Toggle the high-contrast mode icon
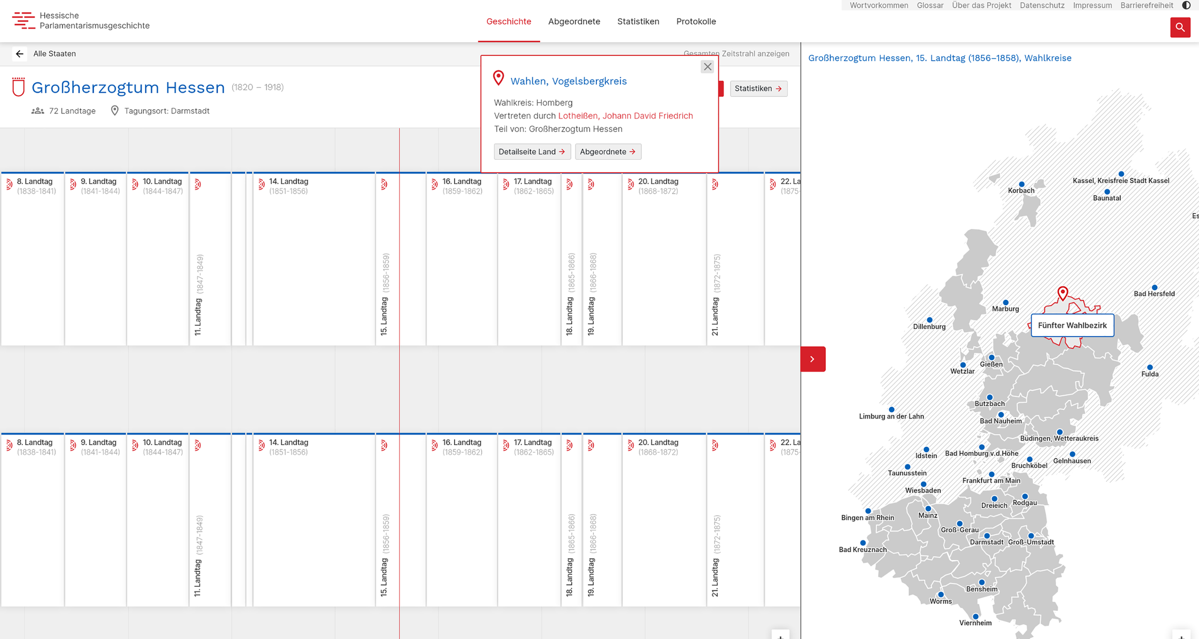Image resolution: width=1199 pixels, height=639 pixels. [x=1186, y=5]
